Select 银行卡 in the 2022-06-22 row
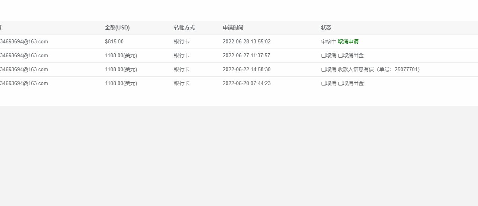Viewport: 478px width, 206px height. tap(182, 70)
